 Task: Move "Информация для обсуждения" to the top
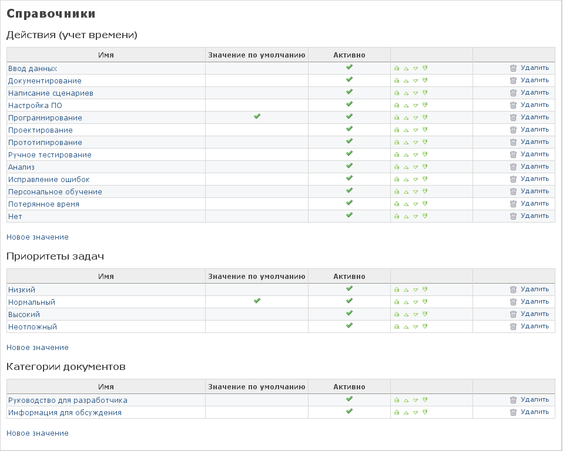[x=397, y=412]
